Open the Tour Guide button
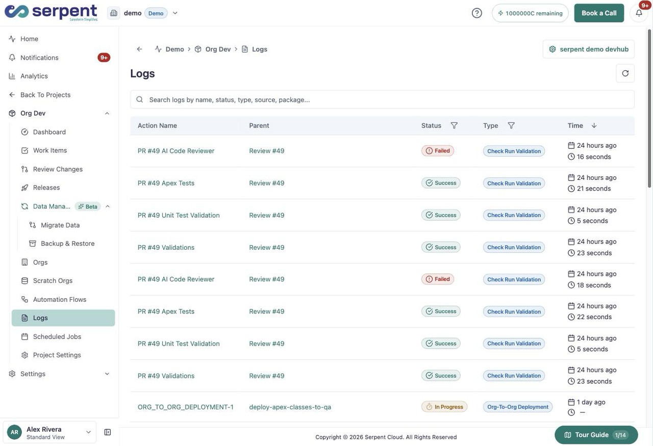Image resolution: width=653 pixels, height=446 pixels. pyautogui.click(x=596, y=435)
